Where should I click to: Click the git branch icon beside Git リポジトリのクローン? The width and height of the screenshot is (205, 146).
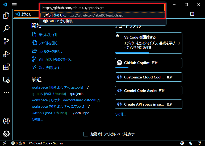point(34,59)
